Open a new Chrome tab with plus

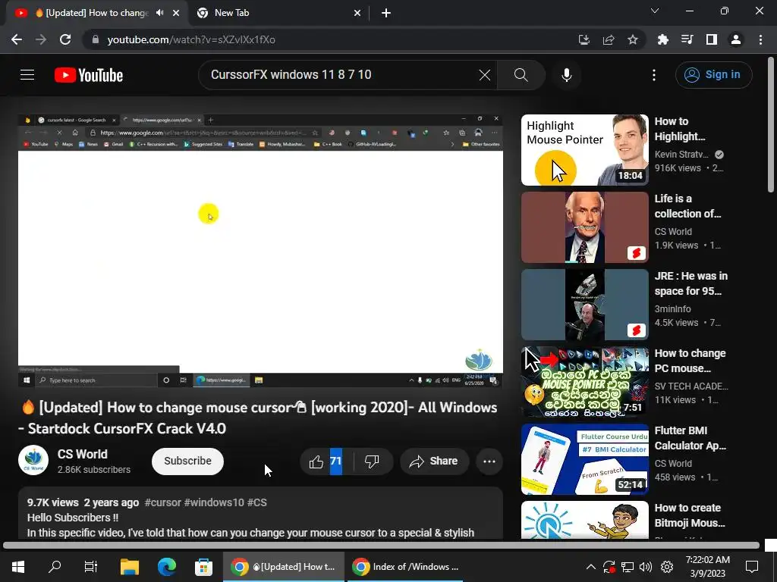coord(386,13)
